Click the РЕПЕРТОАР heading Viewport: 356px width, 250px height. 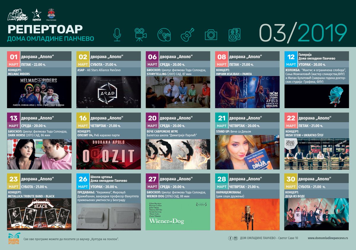coord(45,29)
